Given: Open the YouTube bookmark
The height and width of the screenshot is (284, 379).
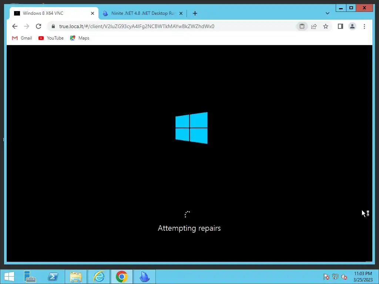Looking at the screenshot, I should point(51,38).
